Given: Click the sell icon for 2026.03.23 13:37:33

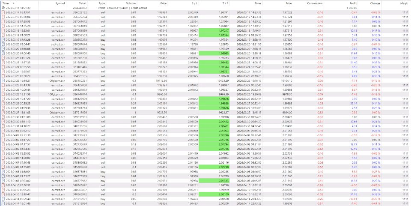Looking at the screenshot, I should tap(3, 62).
